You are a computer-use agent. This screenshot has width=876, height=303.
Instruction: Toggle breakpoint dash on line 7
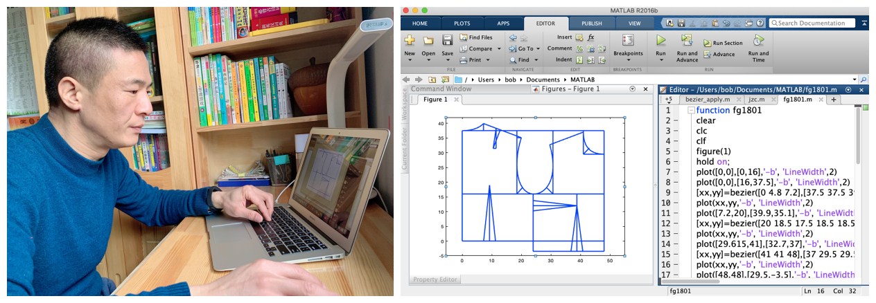676,172
